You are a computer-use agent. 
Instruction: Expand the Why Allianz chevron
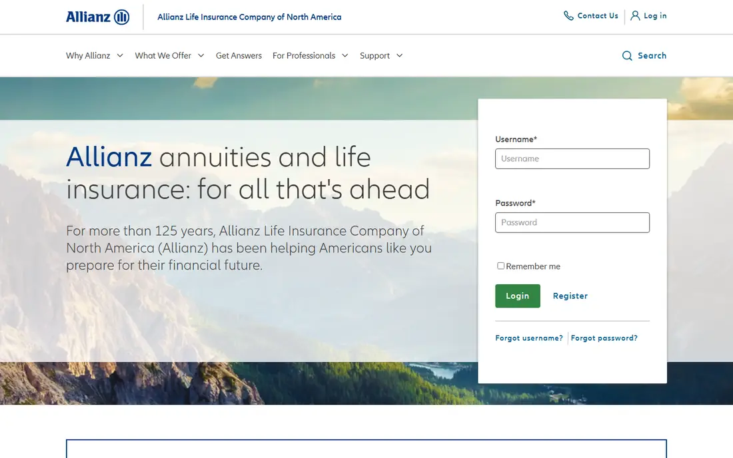(120, 55)
